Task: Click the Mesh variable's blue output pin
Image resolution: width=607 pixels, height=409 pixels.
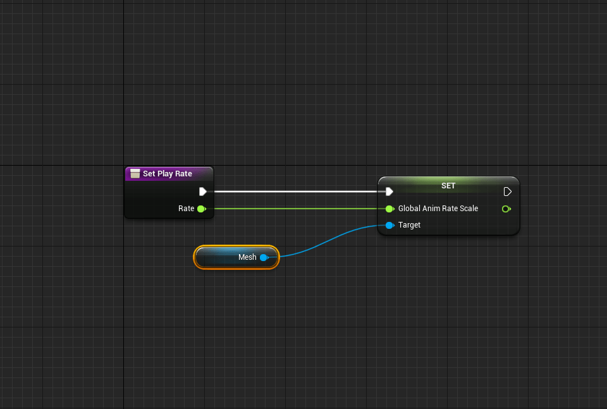Action: coord(264,257)
